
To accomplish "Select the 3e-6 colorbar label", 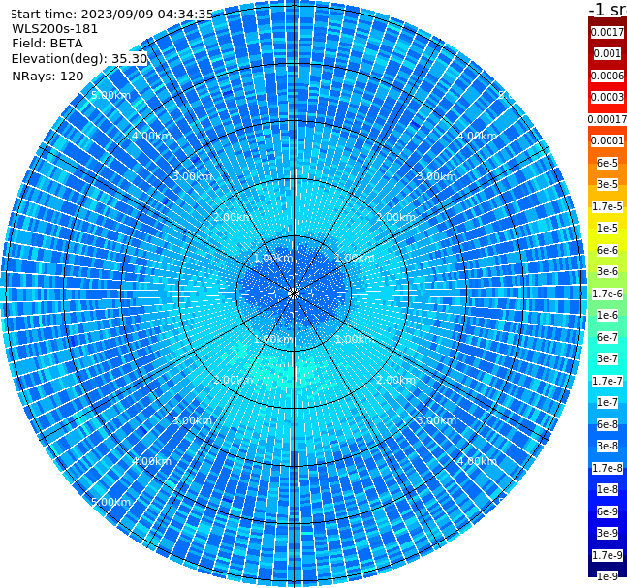I will tap(608, 271).
